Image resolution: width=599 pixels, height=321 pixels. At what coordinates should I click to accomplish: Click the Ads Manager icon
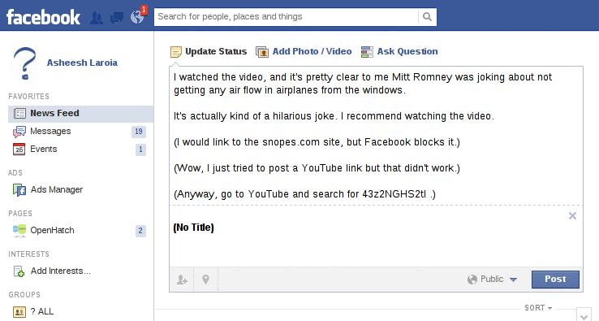pos(19,190)
